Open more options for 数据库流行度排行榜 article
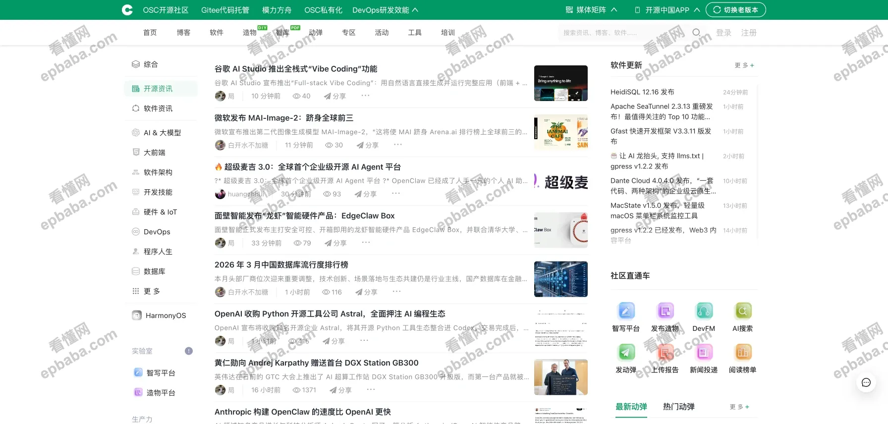 click(x=397, y=291)
